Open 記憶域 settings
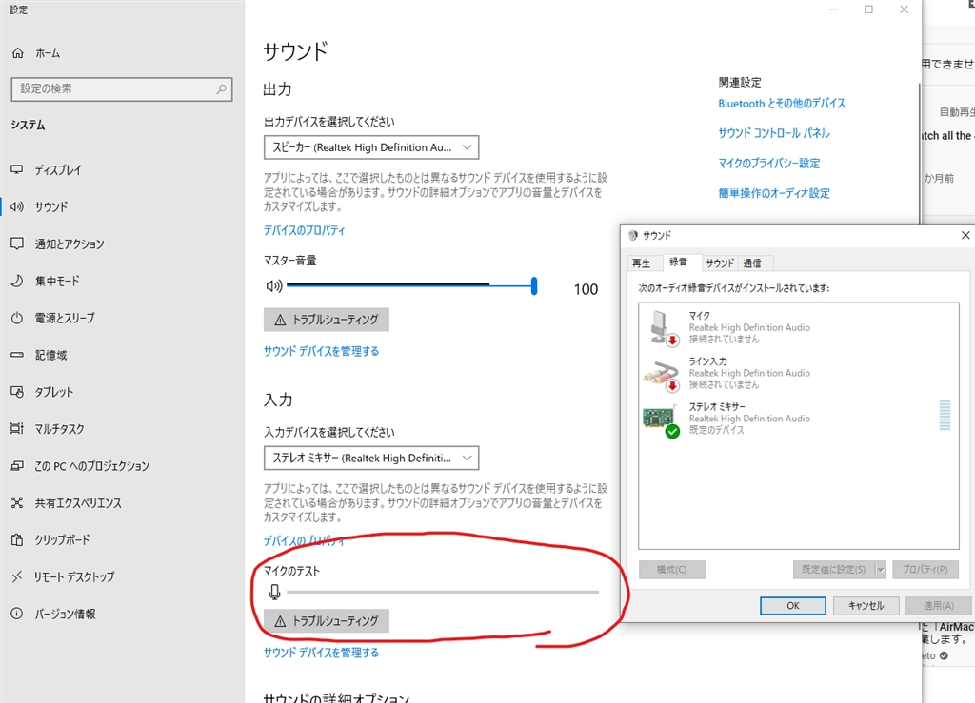The width and height of the screenshot is (975, 703). (x=39, y=355)
